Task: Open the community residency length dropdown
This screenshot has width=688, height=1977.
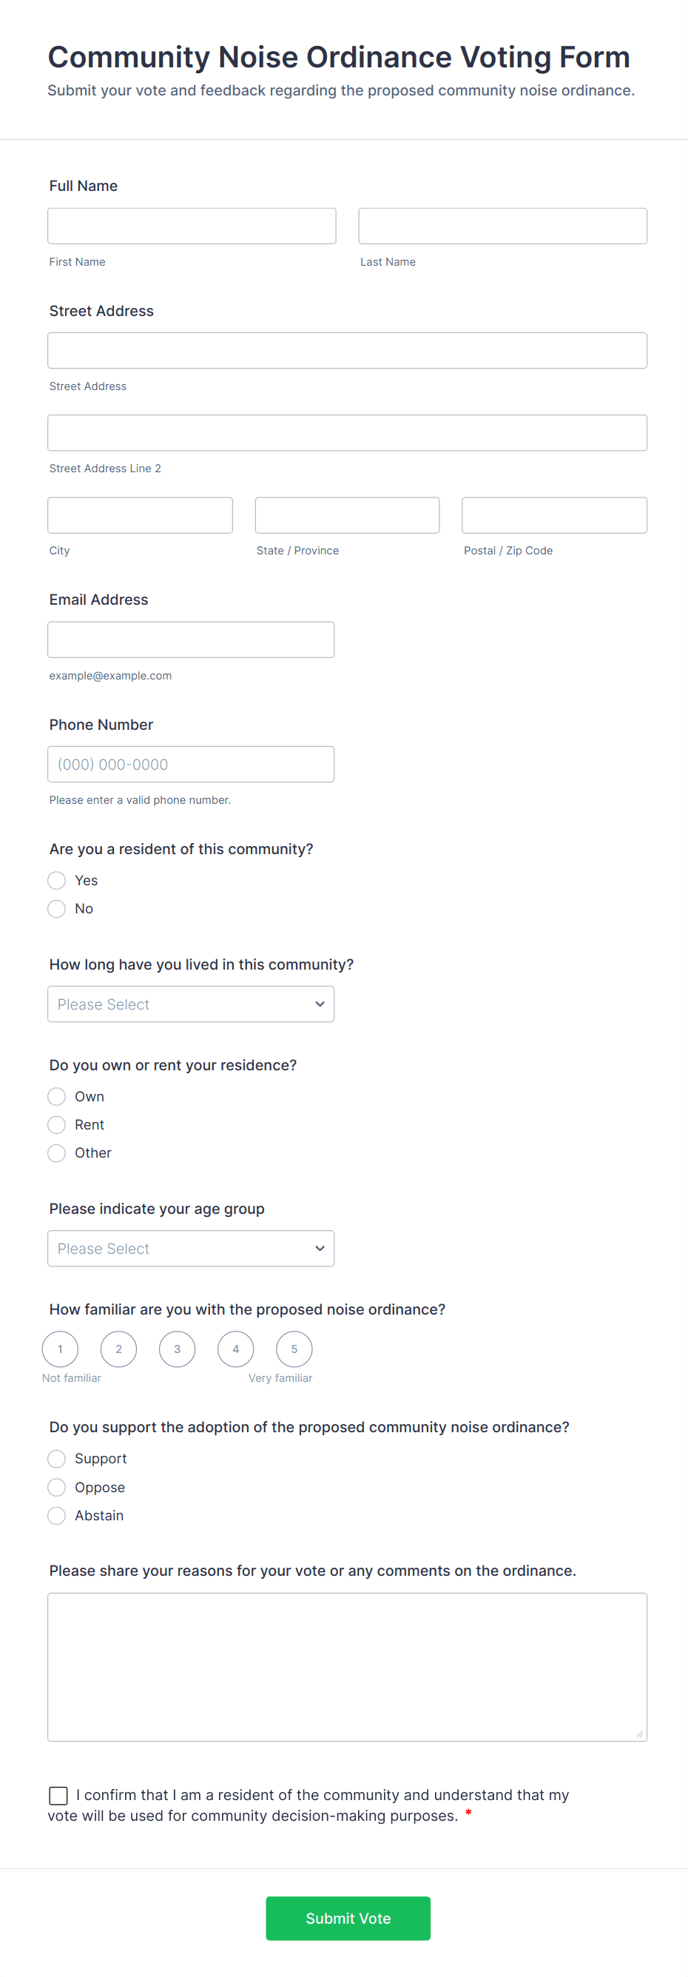Action: pyautogui.click(x=191, y=1004)
